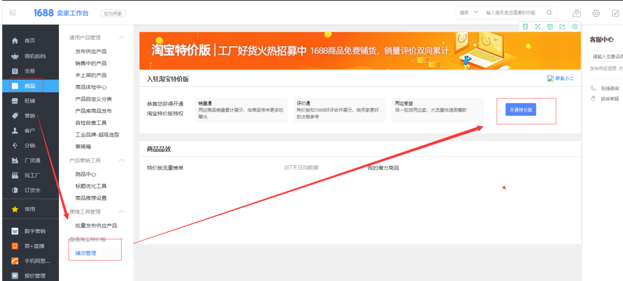Open 常用 star favorites in sidebar
Image resolution: width=623 pixels, height=281 pixels.
coord(30,209)
